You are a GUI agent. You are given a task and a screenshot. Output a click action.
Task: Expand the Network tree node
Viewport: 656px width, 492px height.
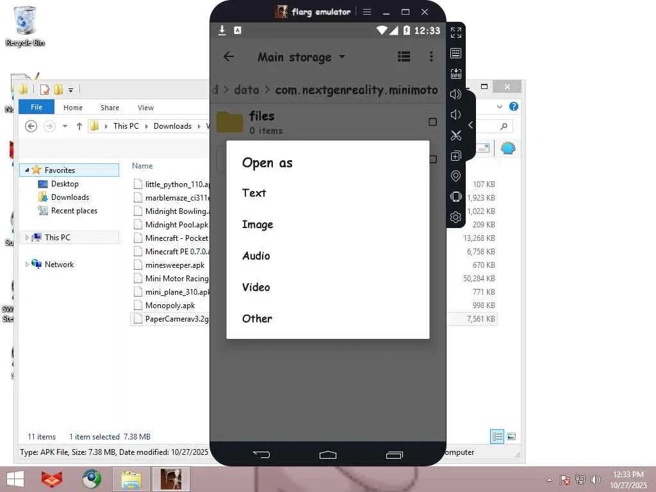(x=27, y=265)
